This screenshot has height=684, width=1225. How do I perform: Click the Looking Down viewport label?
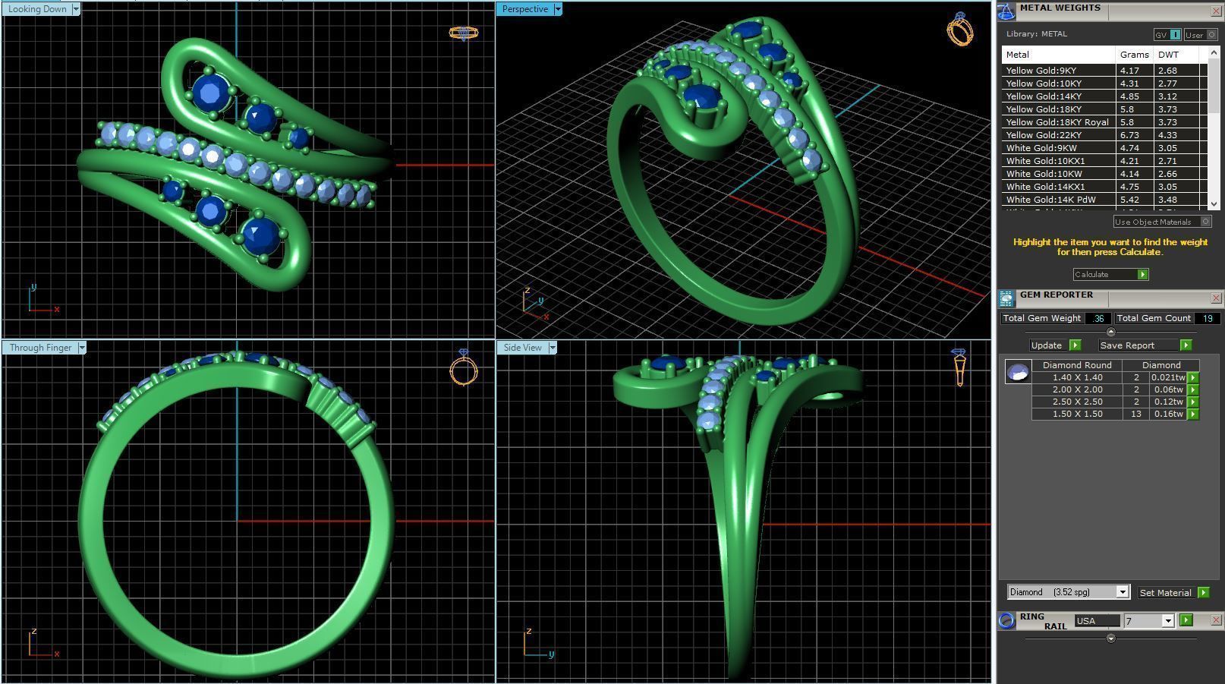tap(37, 9)
